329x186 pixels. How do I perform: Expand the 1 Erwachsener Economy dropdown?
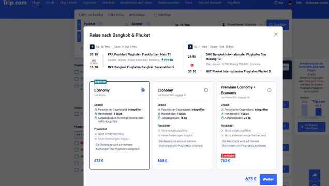pos(242,24)
